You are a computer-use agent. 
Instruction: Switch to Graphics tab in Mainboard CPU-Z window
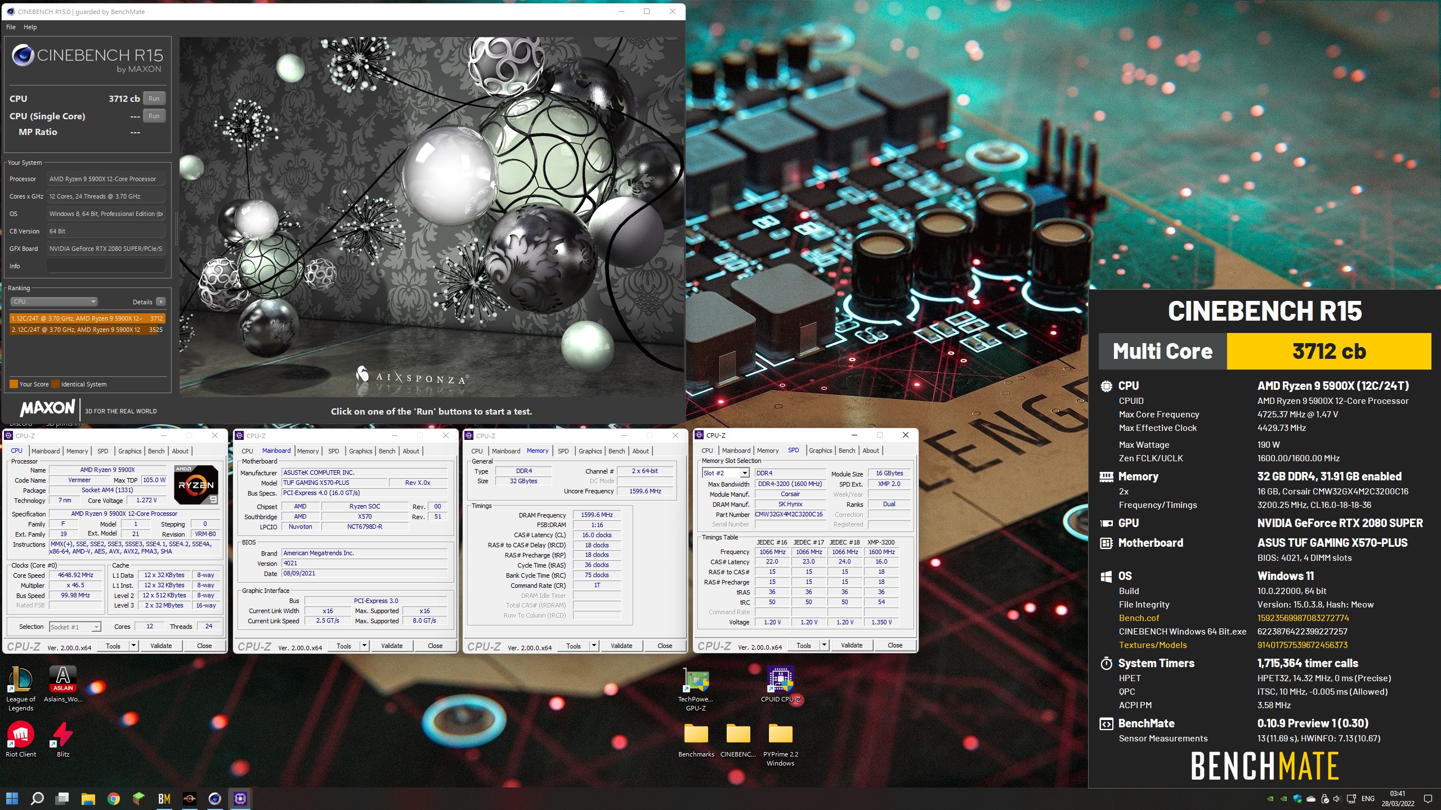tap(361, 451)
